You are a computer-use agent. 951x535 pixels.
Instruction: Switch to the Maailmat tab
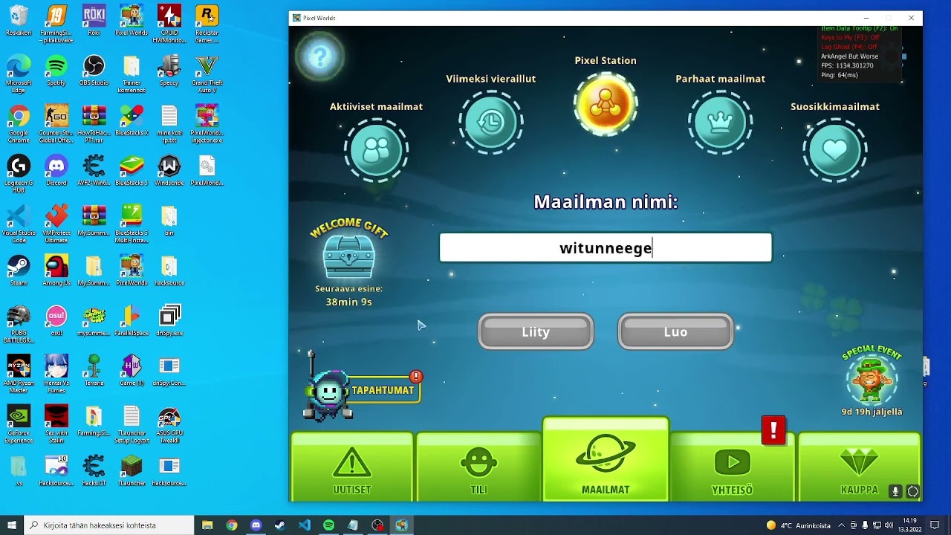click(606, 459)
